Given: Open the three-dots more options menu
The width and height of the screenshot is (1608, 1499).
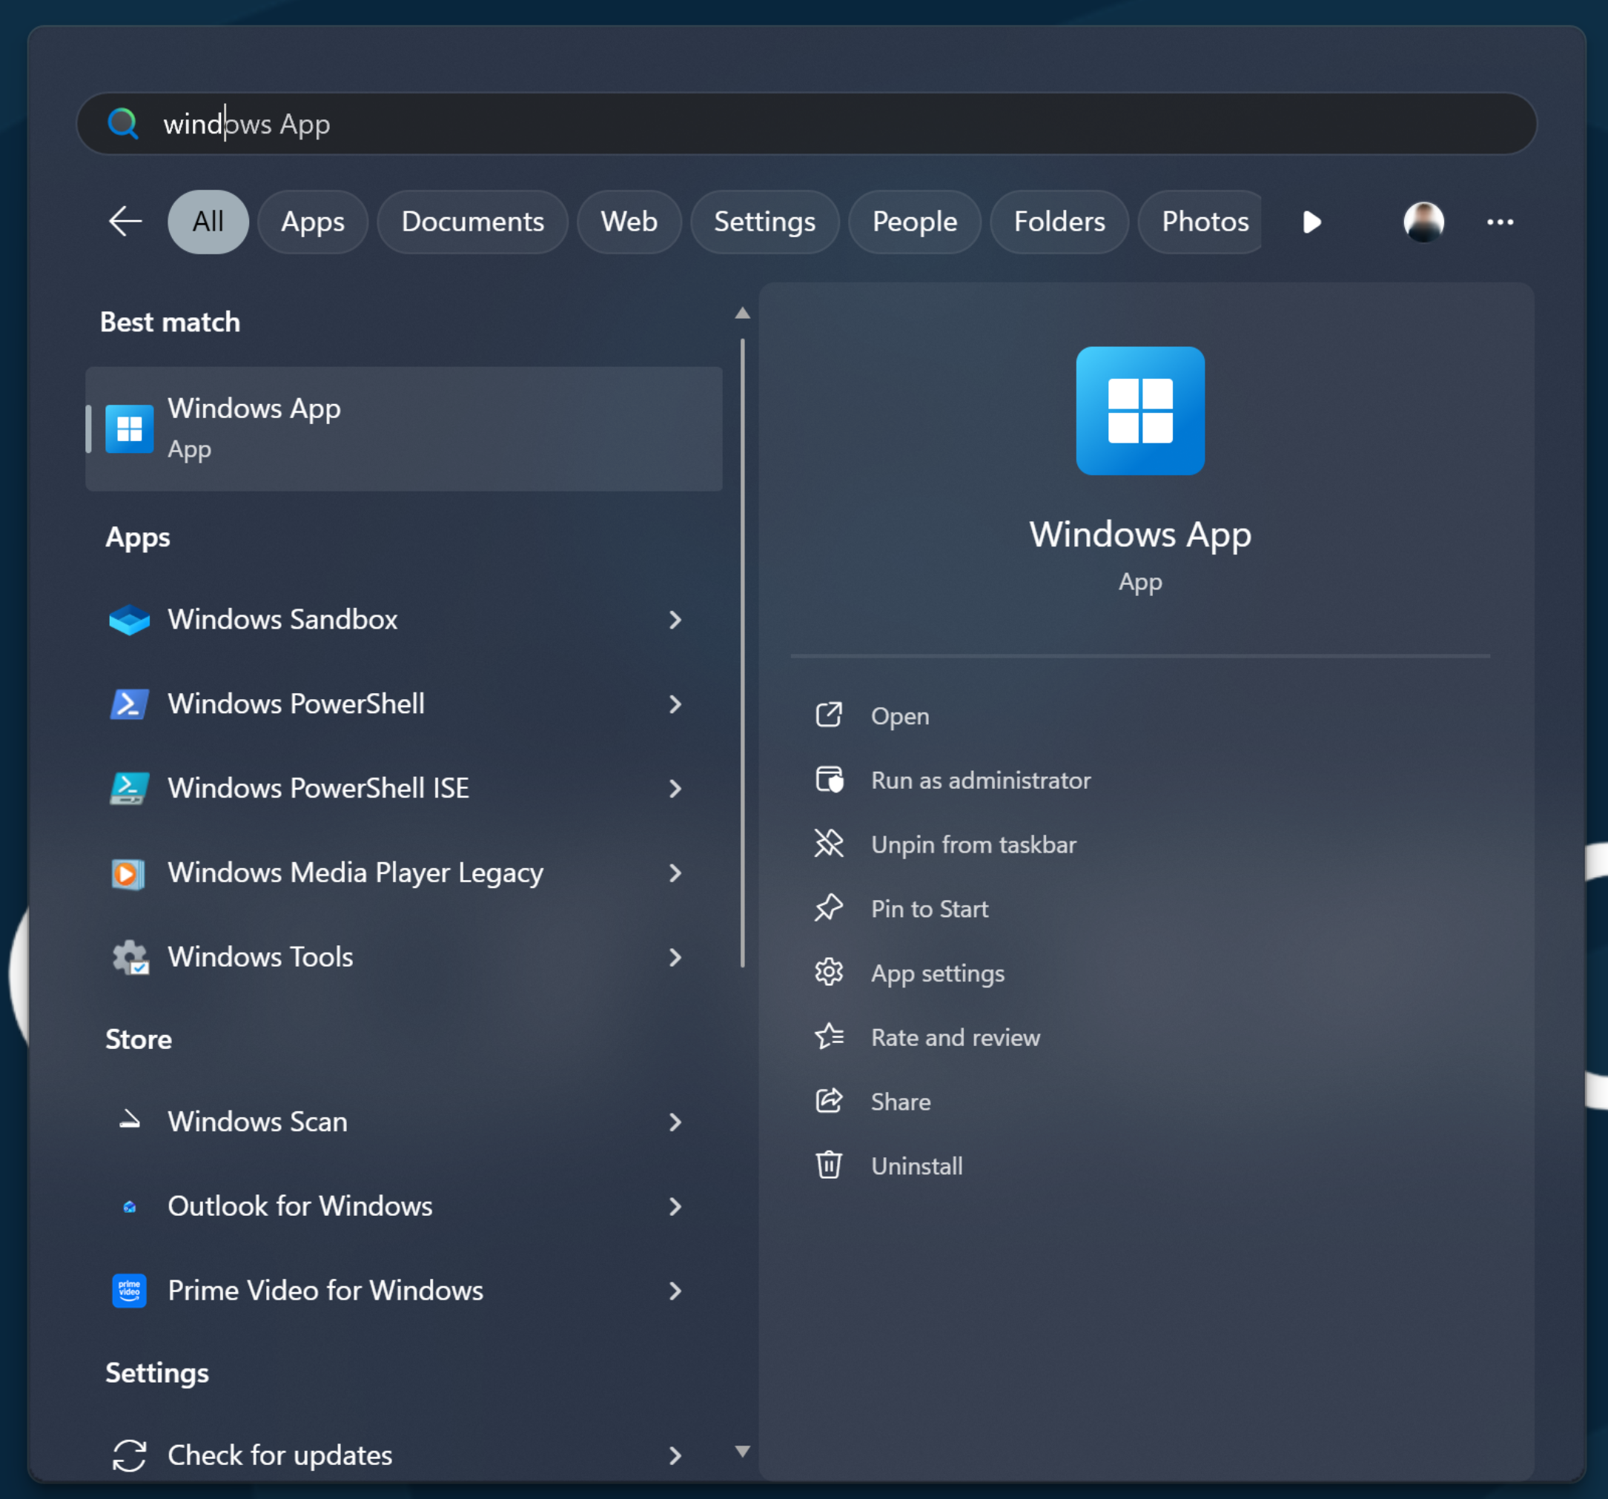Looking at the screenshot, I should [1500, 222].
